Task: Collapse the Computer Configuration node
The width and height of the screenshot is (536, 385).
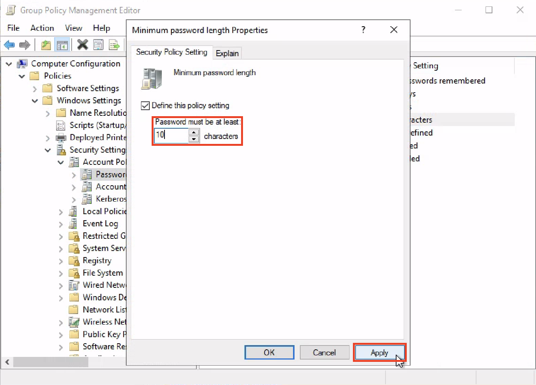Action: coord(9,64)
